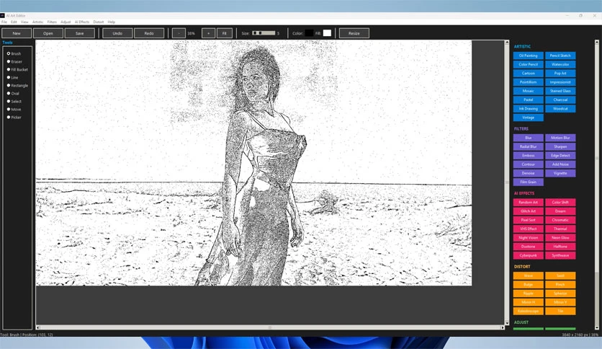Click the Save toolbar button
Screen dimensions: 602x349
click(79, 33)
